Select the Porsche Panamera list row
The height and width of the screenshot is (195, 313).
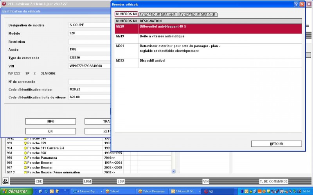(88, 158)
